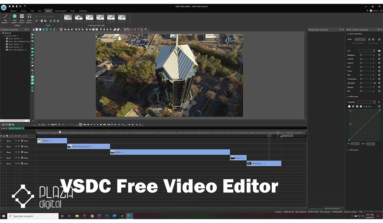Viewport: 383px width, 223px height.
Task: Click the timeline zoom in plus icon
Action: (x=3, y=125)
